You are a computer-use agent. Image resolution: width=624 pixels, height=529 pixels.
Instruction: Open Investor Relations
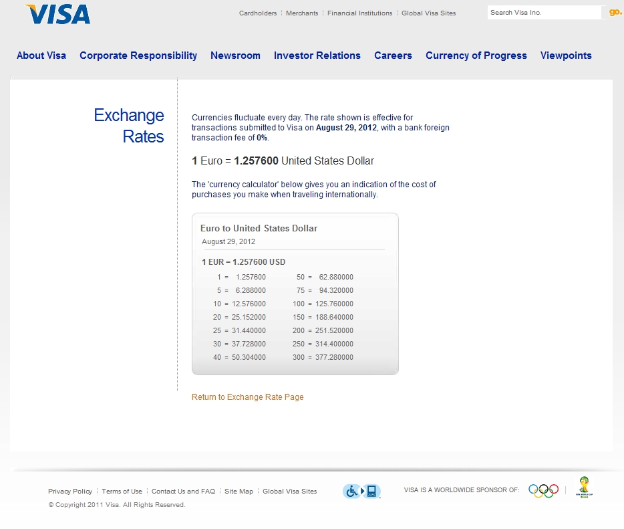317,56
